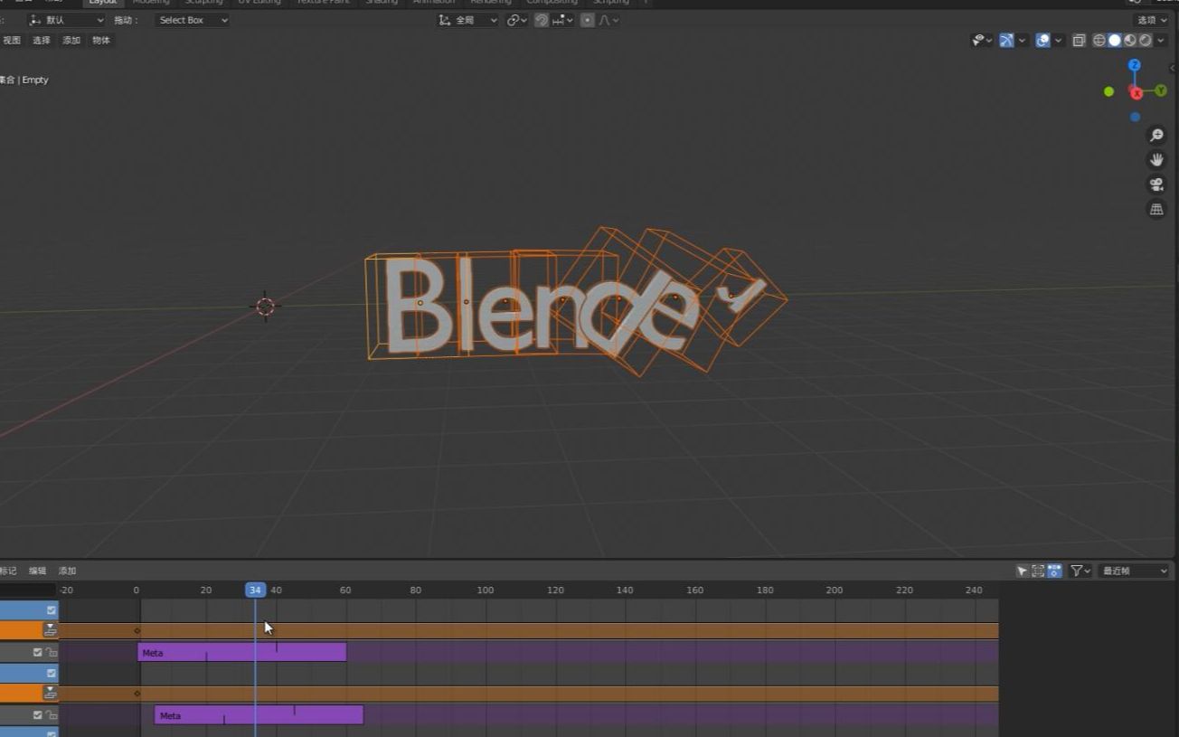Click keyframe diamond on lower orange action row
This screenshot has height=737, width=1179.
tap(137, 694)
